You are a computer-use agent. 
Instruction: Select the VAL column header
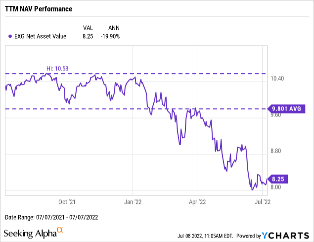[88, 27]
